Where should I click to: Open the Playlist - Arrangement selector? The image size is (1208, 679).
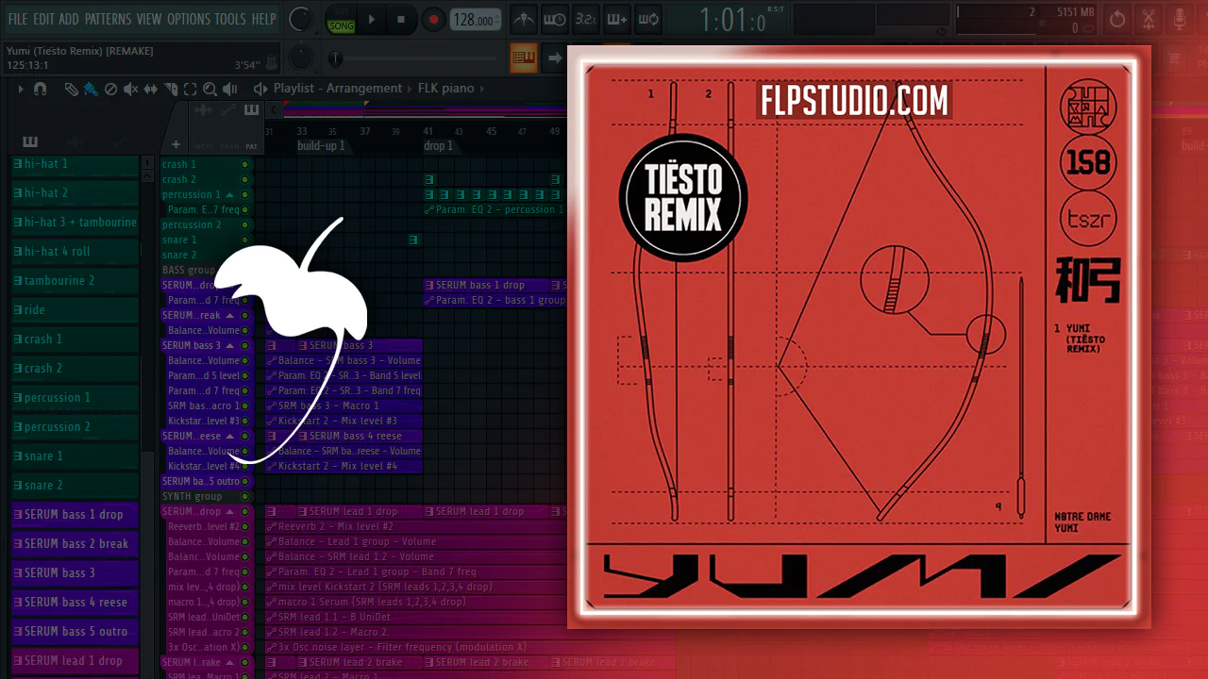pyautogui.click(x=338, y=89)
